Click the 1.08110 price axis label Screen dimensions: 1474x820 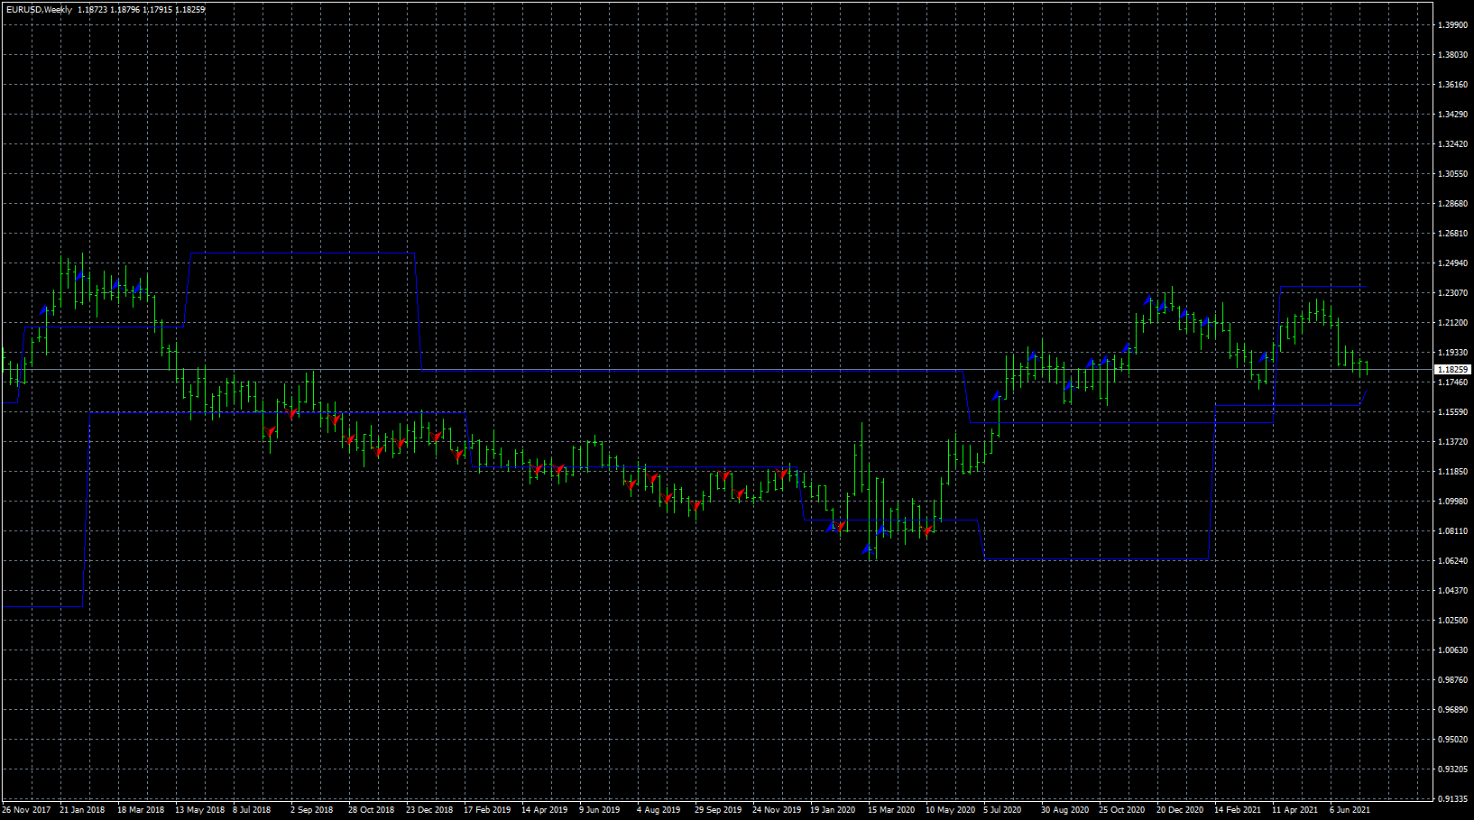1452,531
